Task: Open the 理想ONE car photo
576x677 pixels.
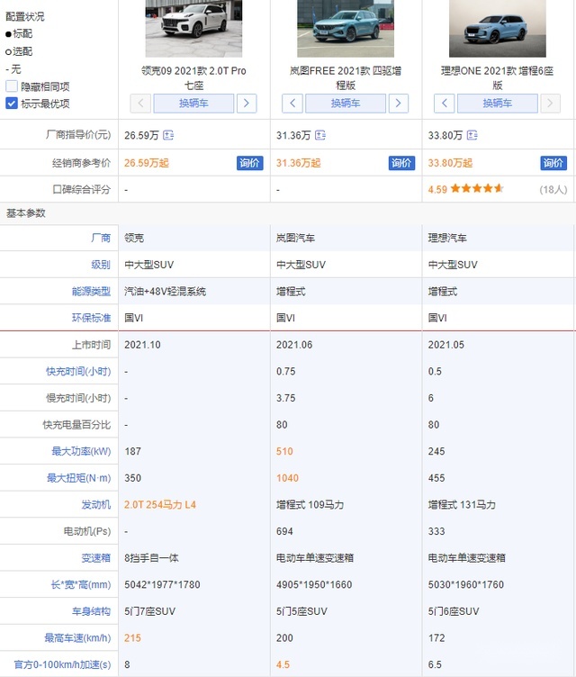Action: pyautogui.click(x=498, y=29)
